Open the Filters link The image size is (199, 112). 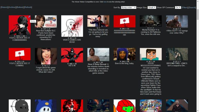pyautogui.click(x=185, y=8)
